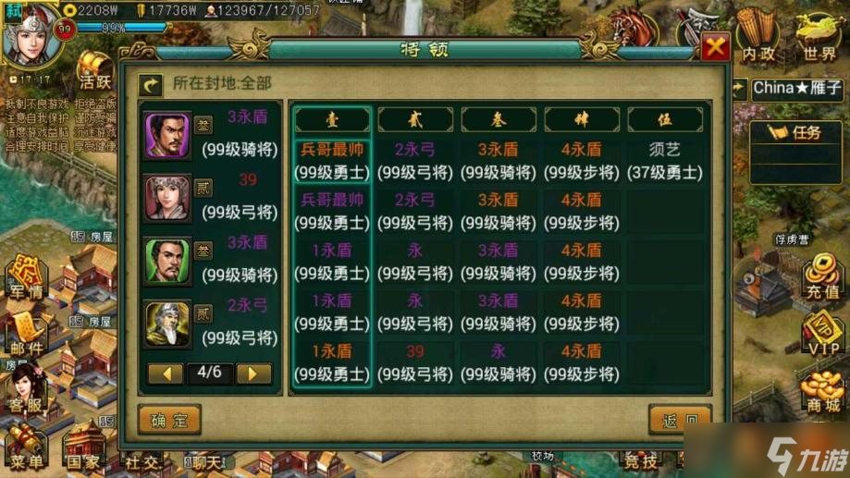Click the 返回 return button
Image resolution: width=850 pixels, height=478 pixels.
[x=681, y=420]
